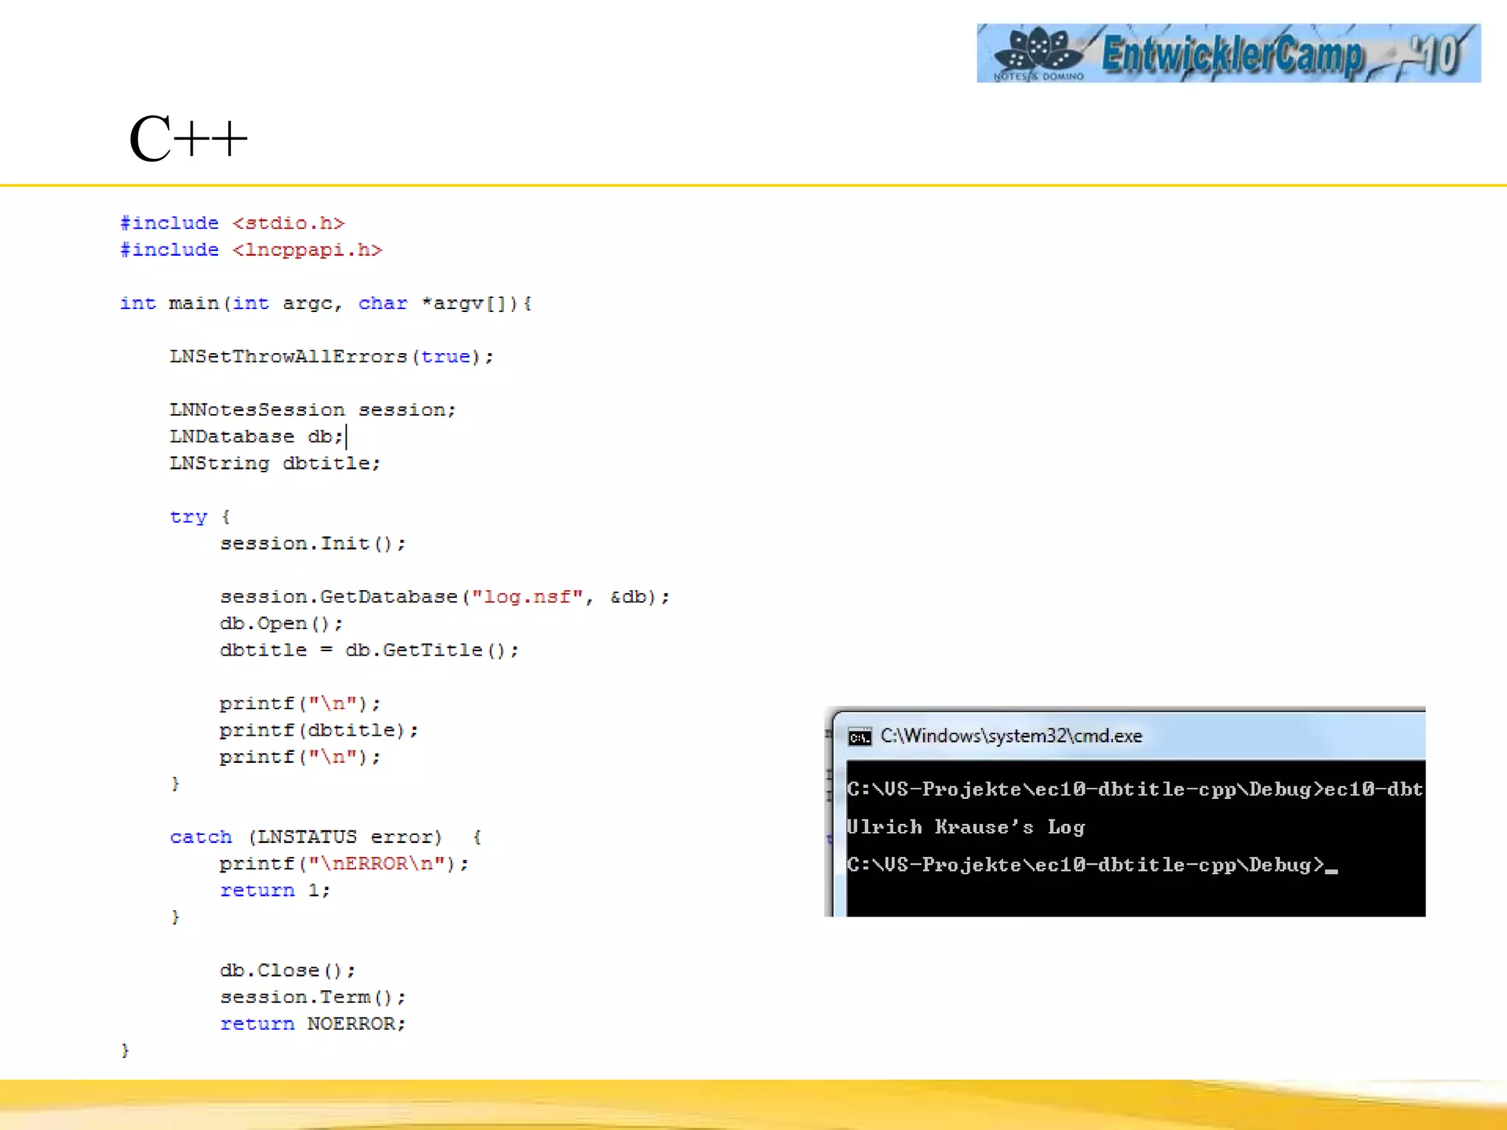The image size is (1507, 1130).
Task: Click the 'catch (LNSTATUS error) {' line
Action: 326,837
